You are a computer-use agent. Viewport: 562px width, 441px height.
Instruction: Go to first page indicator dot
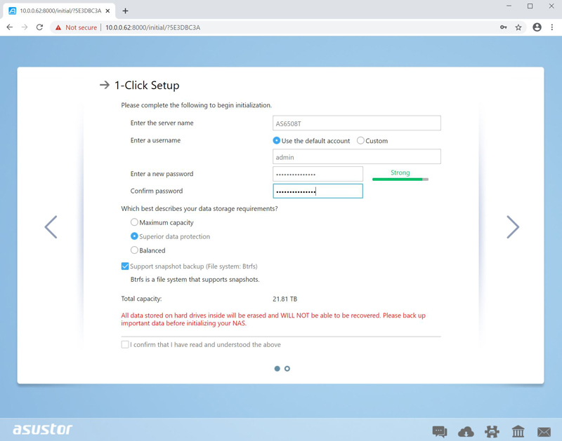point(277,368)
